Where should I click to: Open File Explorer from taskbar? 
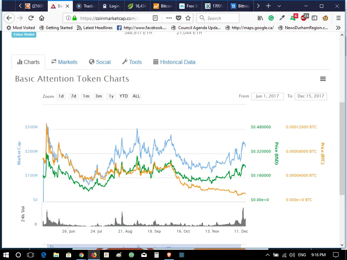coord(56,255)
